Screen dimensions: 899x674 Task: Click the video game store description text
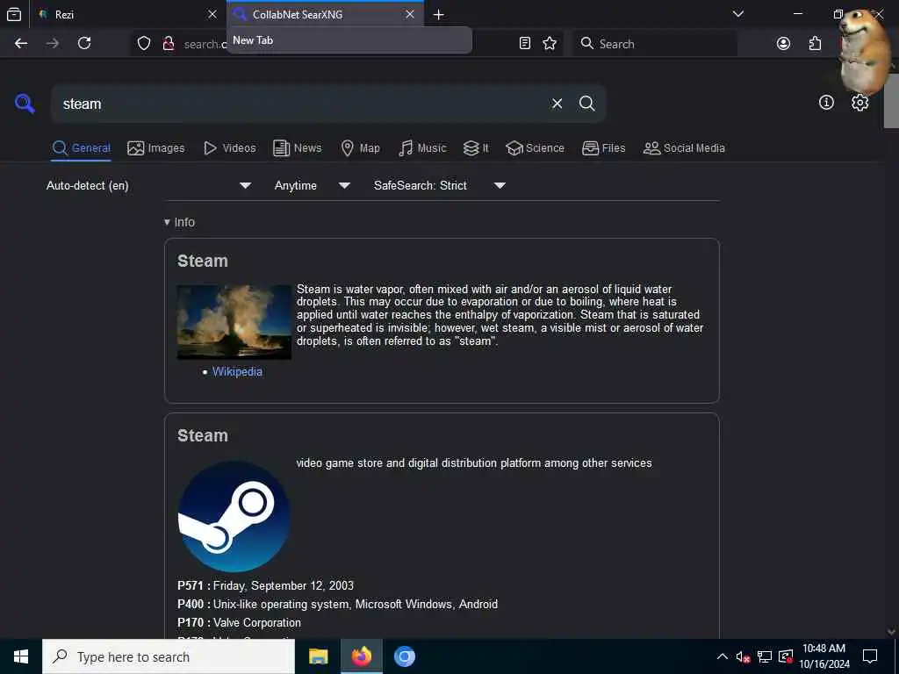click(474, 463)
